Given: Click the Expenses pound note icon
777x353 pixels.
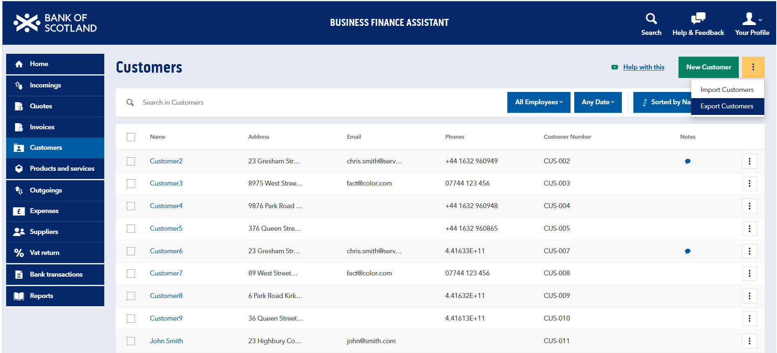Looking at the screenshot, I should (19, 211).
